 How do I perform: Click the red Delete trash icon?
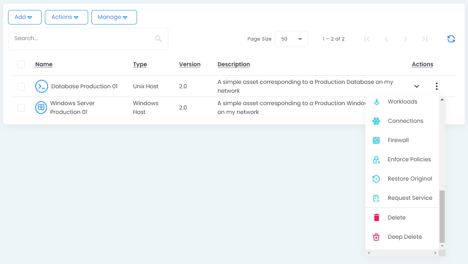coord(376,217)
